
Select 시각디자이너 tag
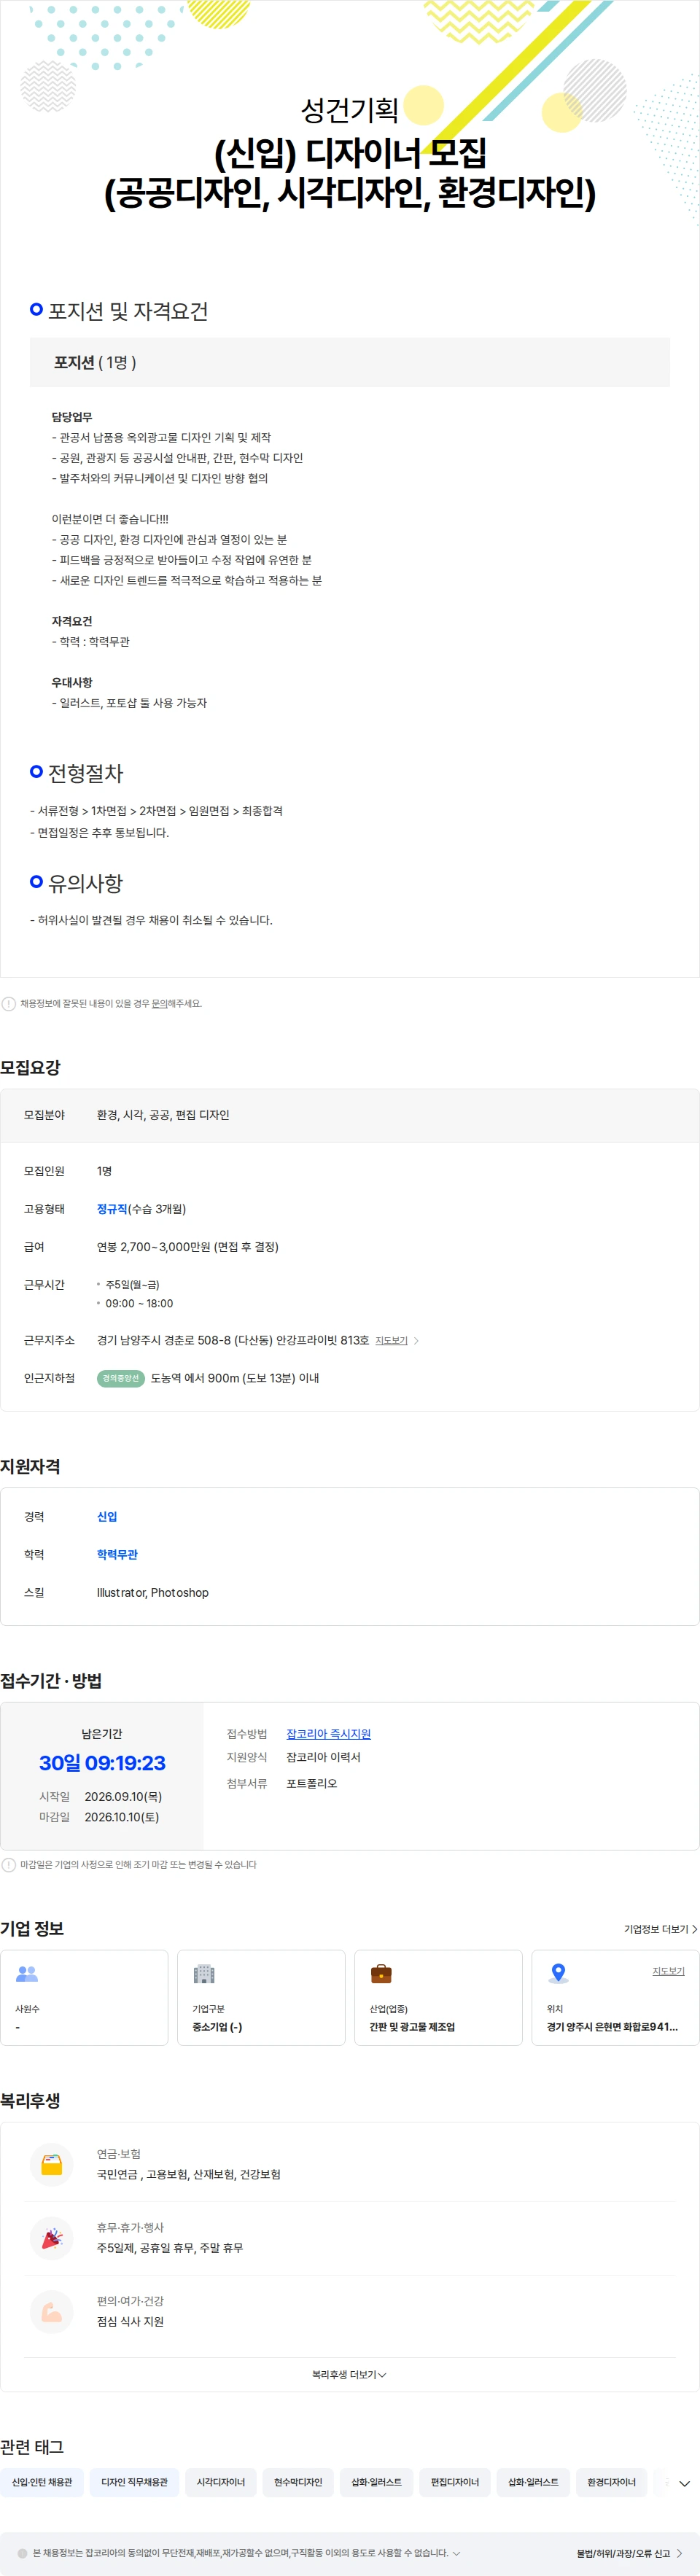pos(221,2482)
